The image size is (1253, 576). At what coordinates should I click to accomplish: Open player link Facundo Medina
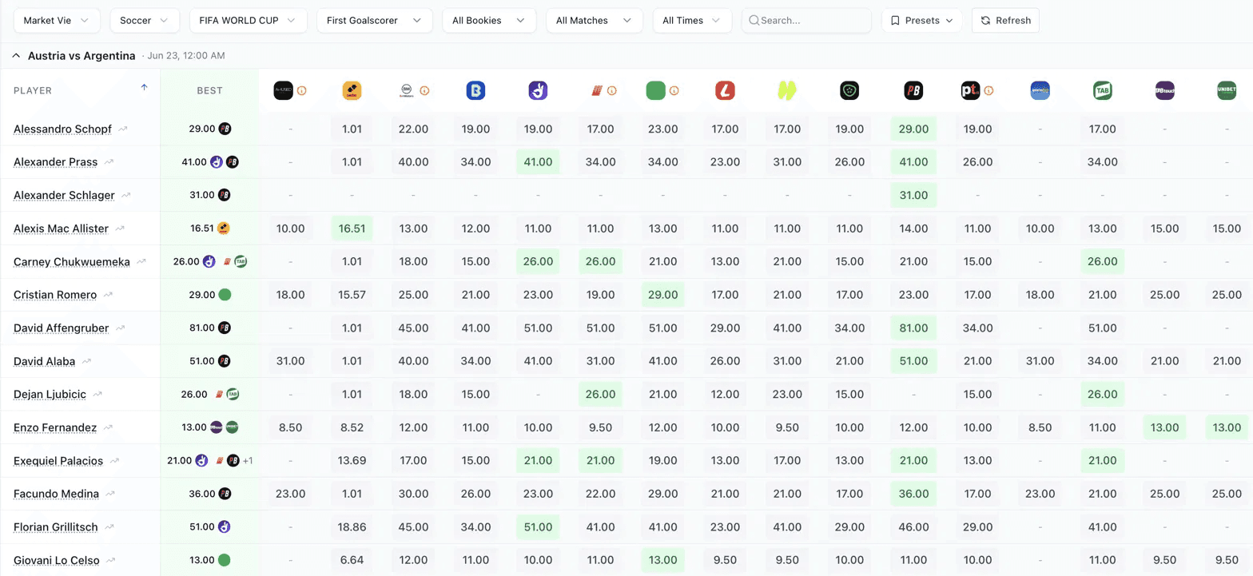coord(56,494)
